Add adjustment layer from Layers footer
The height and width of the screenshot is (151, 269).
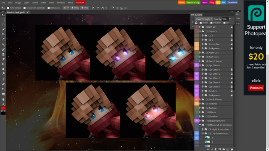(216, 149)
